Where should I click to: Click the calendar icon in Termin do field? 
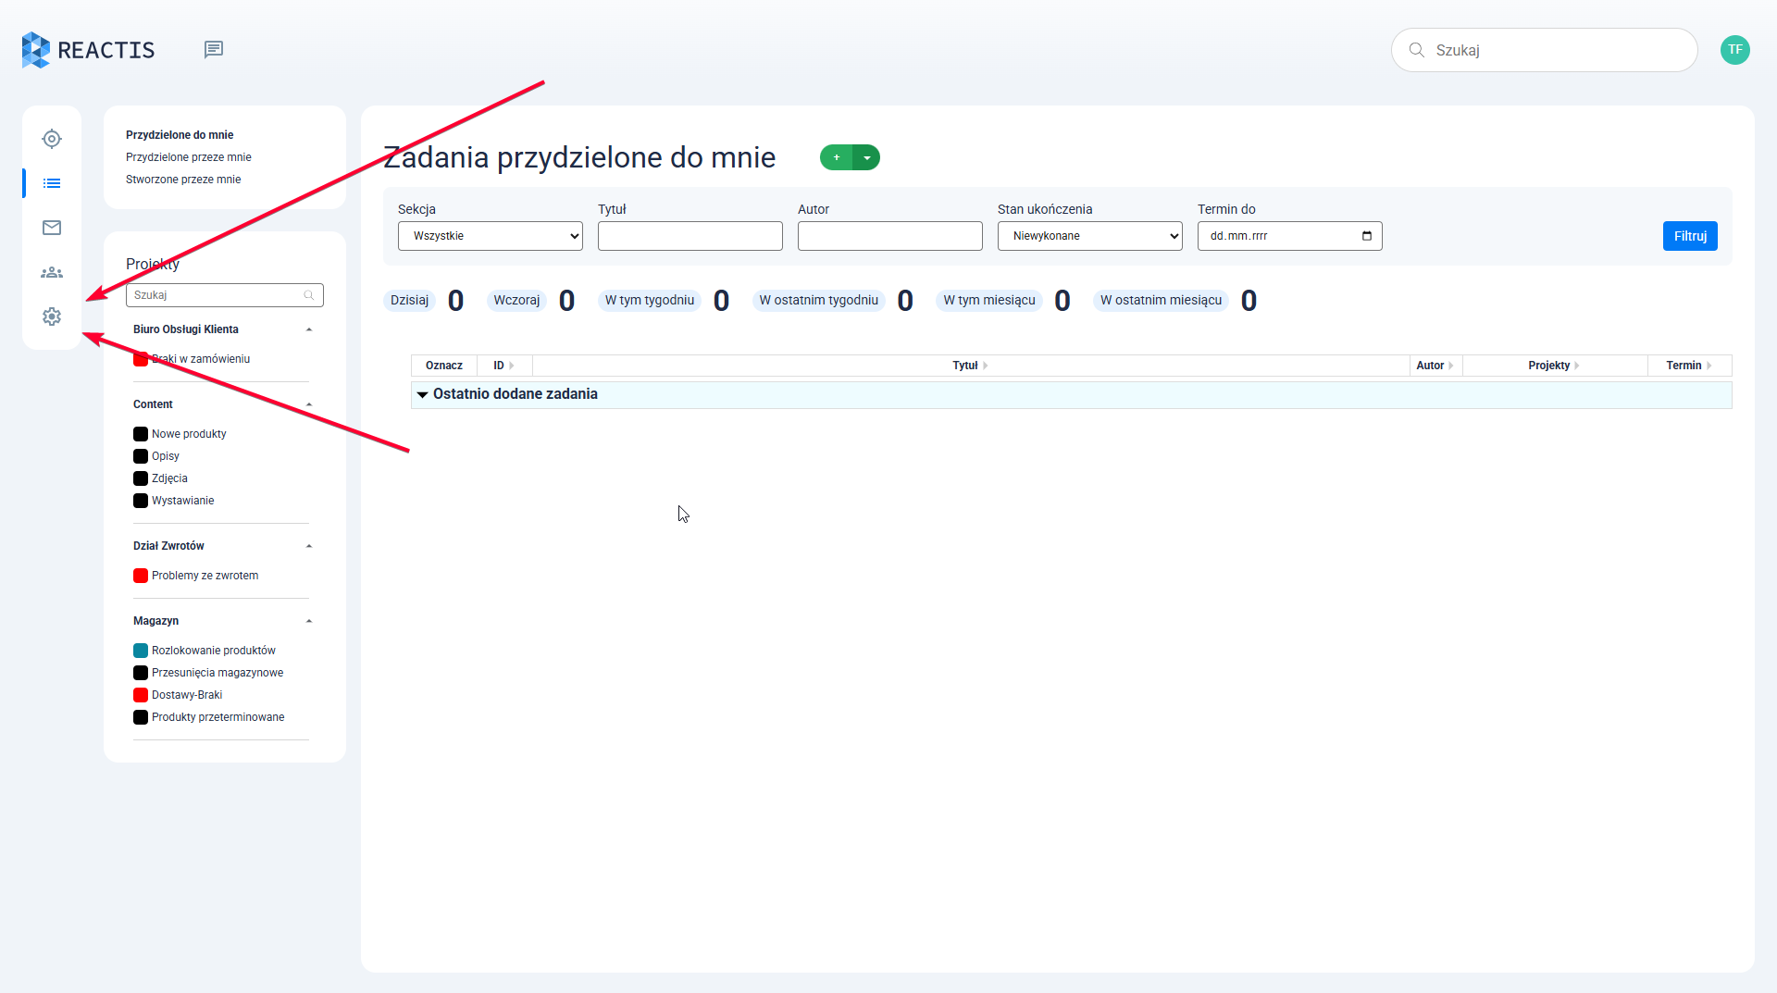tap(1366, 236)
